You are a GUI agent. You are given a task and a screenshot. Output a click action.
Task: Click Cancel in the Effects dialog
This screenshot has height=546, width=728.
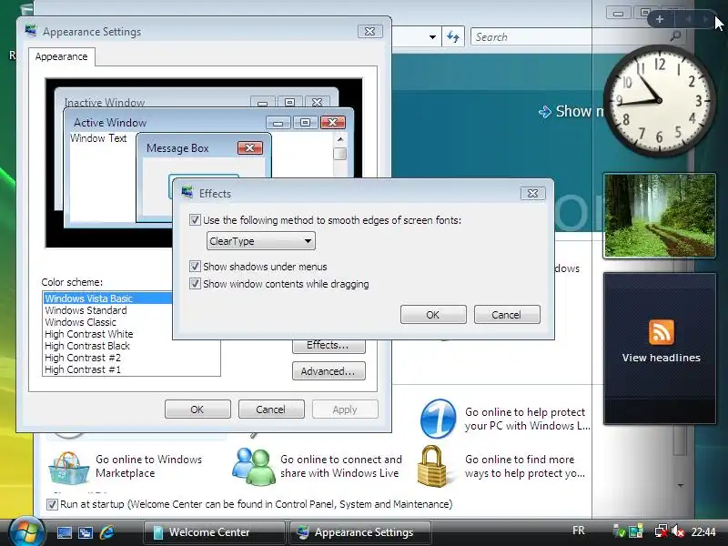507,315
